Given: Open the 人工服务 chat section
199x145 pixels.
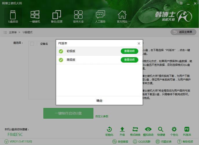Looking at the screenshot, I should coord(100,17).
